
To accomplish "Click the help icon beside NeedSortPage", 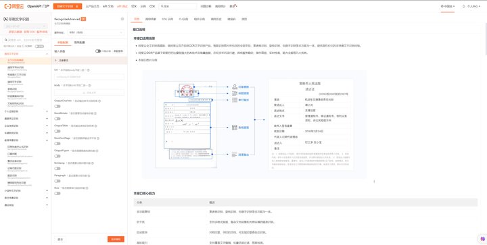I will 97,138.
